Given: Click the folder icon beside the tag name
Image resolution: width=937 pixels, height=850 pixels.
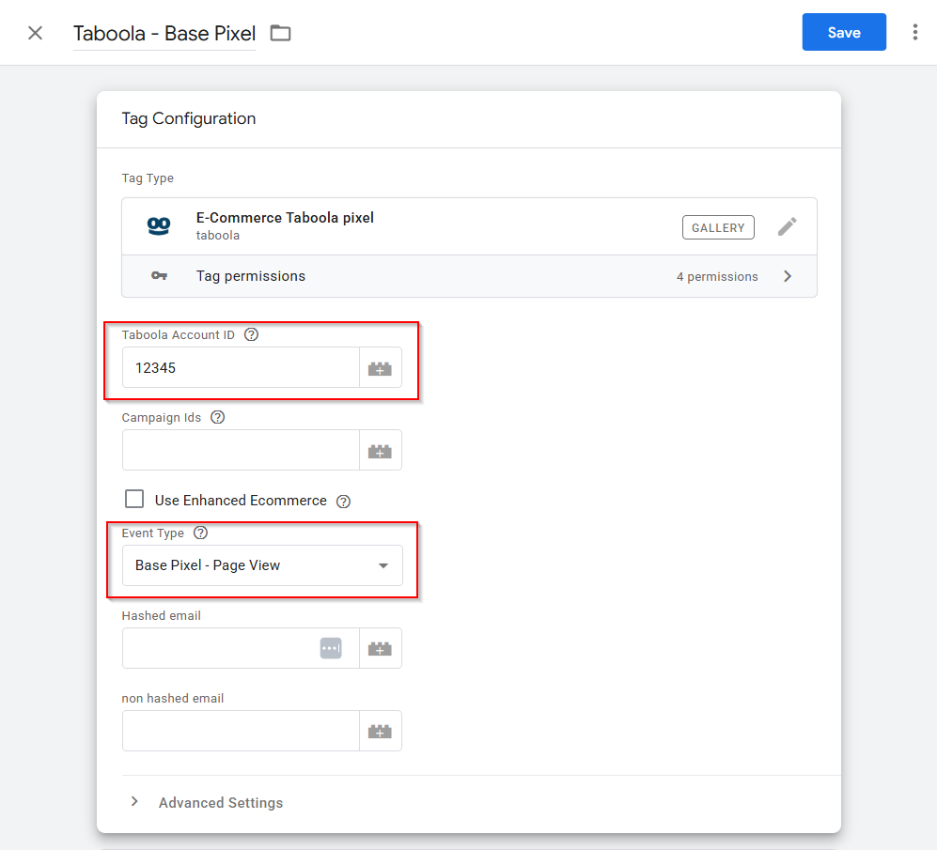Looking at the screenshot, I should pyautogui.click(x=280, y=33).
